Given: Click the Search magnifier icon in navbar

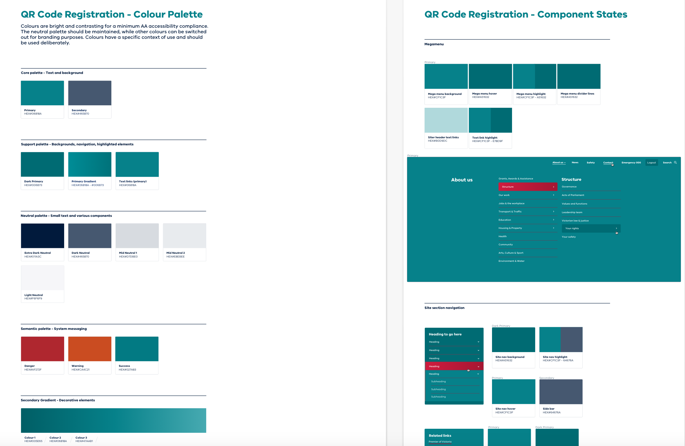Looking at the screenshot, I should click(675, 163).
